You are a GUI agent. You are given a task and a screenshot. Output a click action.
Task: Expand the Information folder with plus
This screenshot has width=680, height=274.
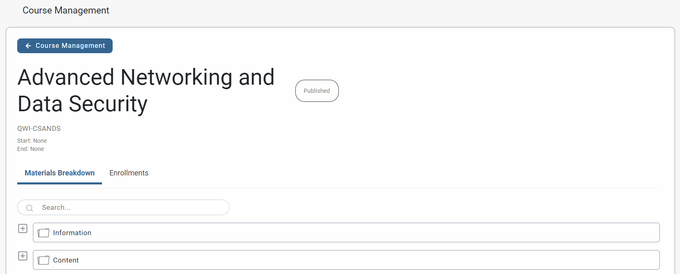coord(23,229)
